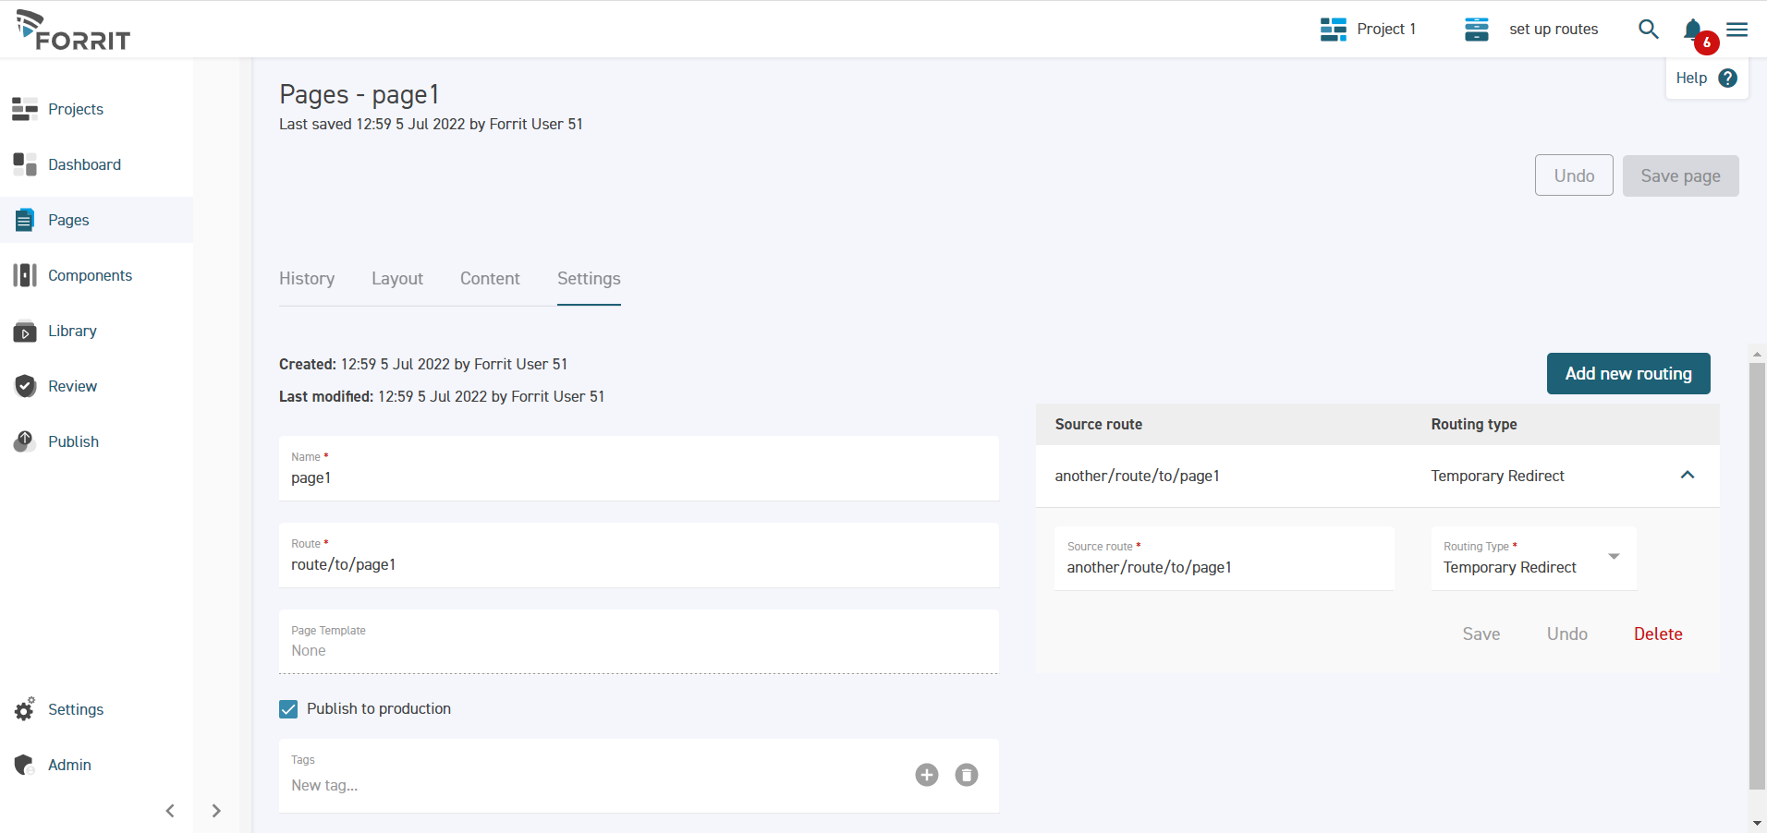The image size is (1767, 833).
Task: Open Projects in the sidebar menu
Action: [x=76, y=109]
